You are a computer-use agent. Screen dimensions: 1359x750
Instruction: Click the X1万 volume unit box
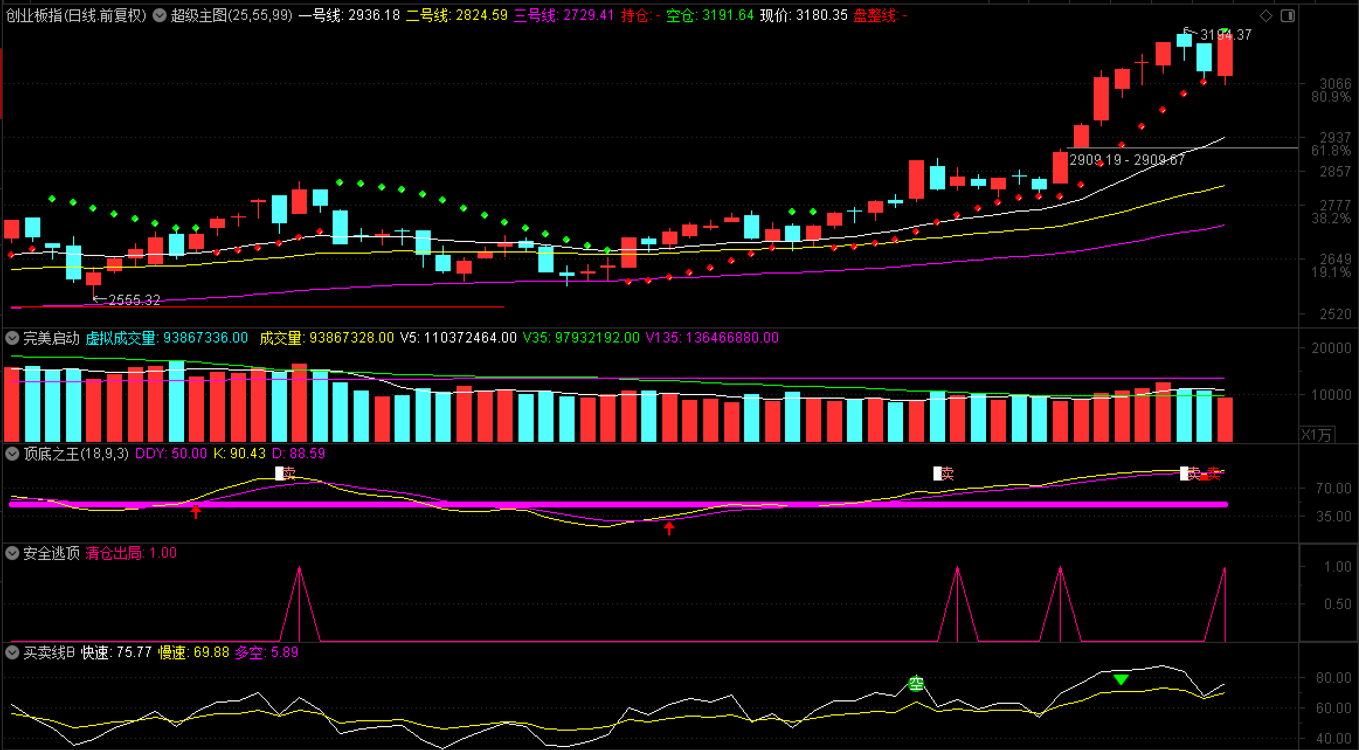[x=1317, y=434]
